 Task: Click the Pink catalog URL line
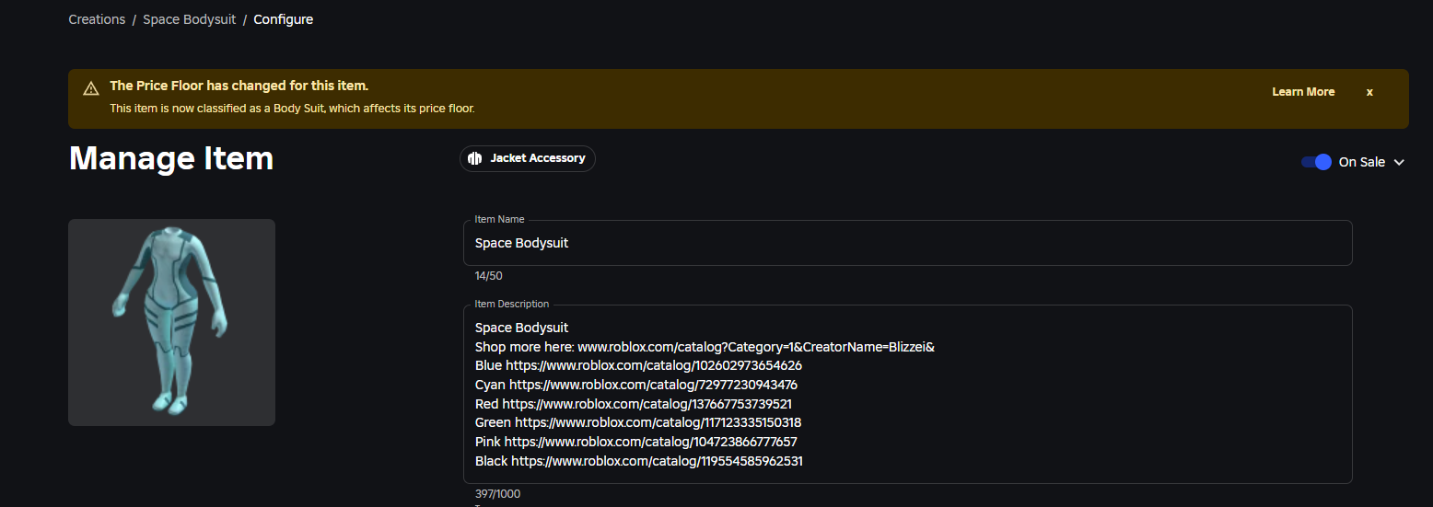coord(650,442)
